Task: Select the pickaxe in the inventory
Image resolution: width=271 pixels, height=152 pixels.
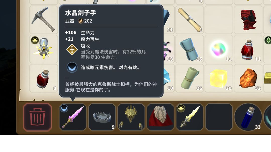Action: pyautogui.click(x=44, y=20)
